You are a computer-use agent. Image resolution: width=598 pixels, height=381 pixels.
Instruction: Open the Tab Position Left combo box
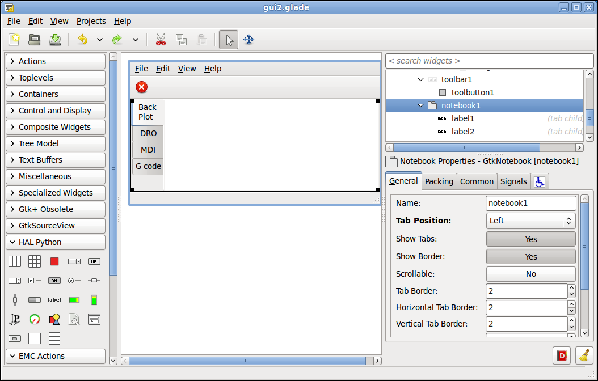[531, 221]
